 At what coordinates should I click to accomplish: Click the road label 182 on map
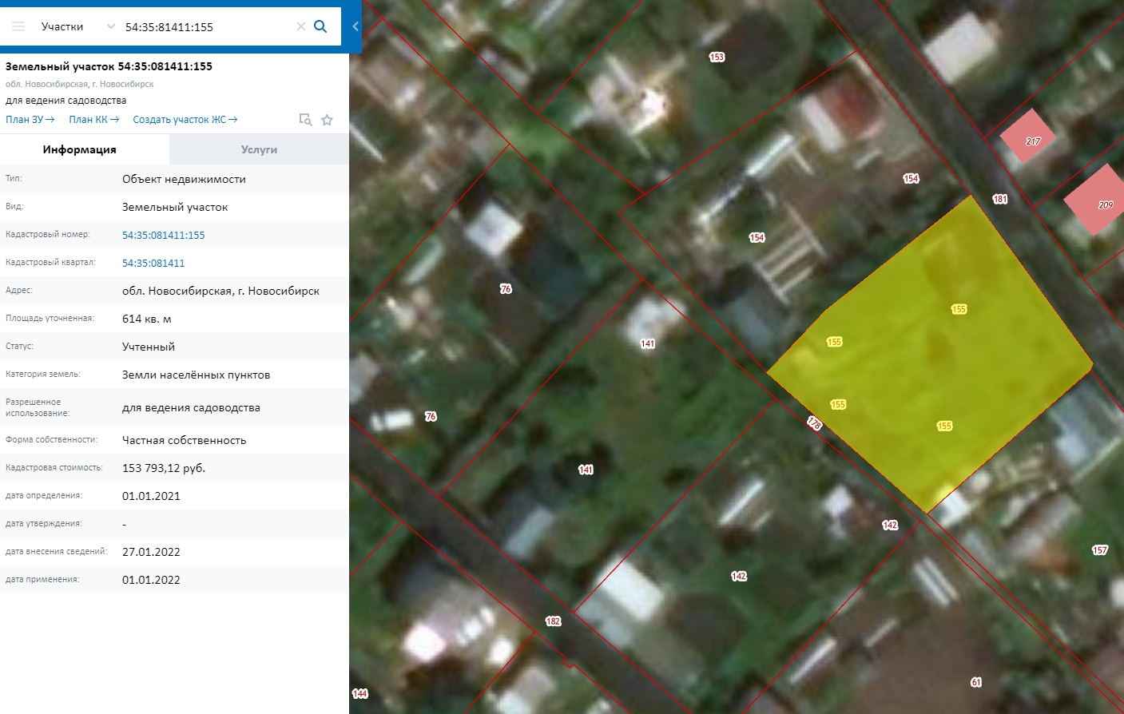[553, 621]
